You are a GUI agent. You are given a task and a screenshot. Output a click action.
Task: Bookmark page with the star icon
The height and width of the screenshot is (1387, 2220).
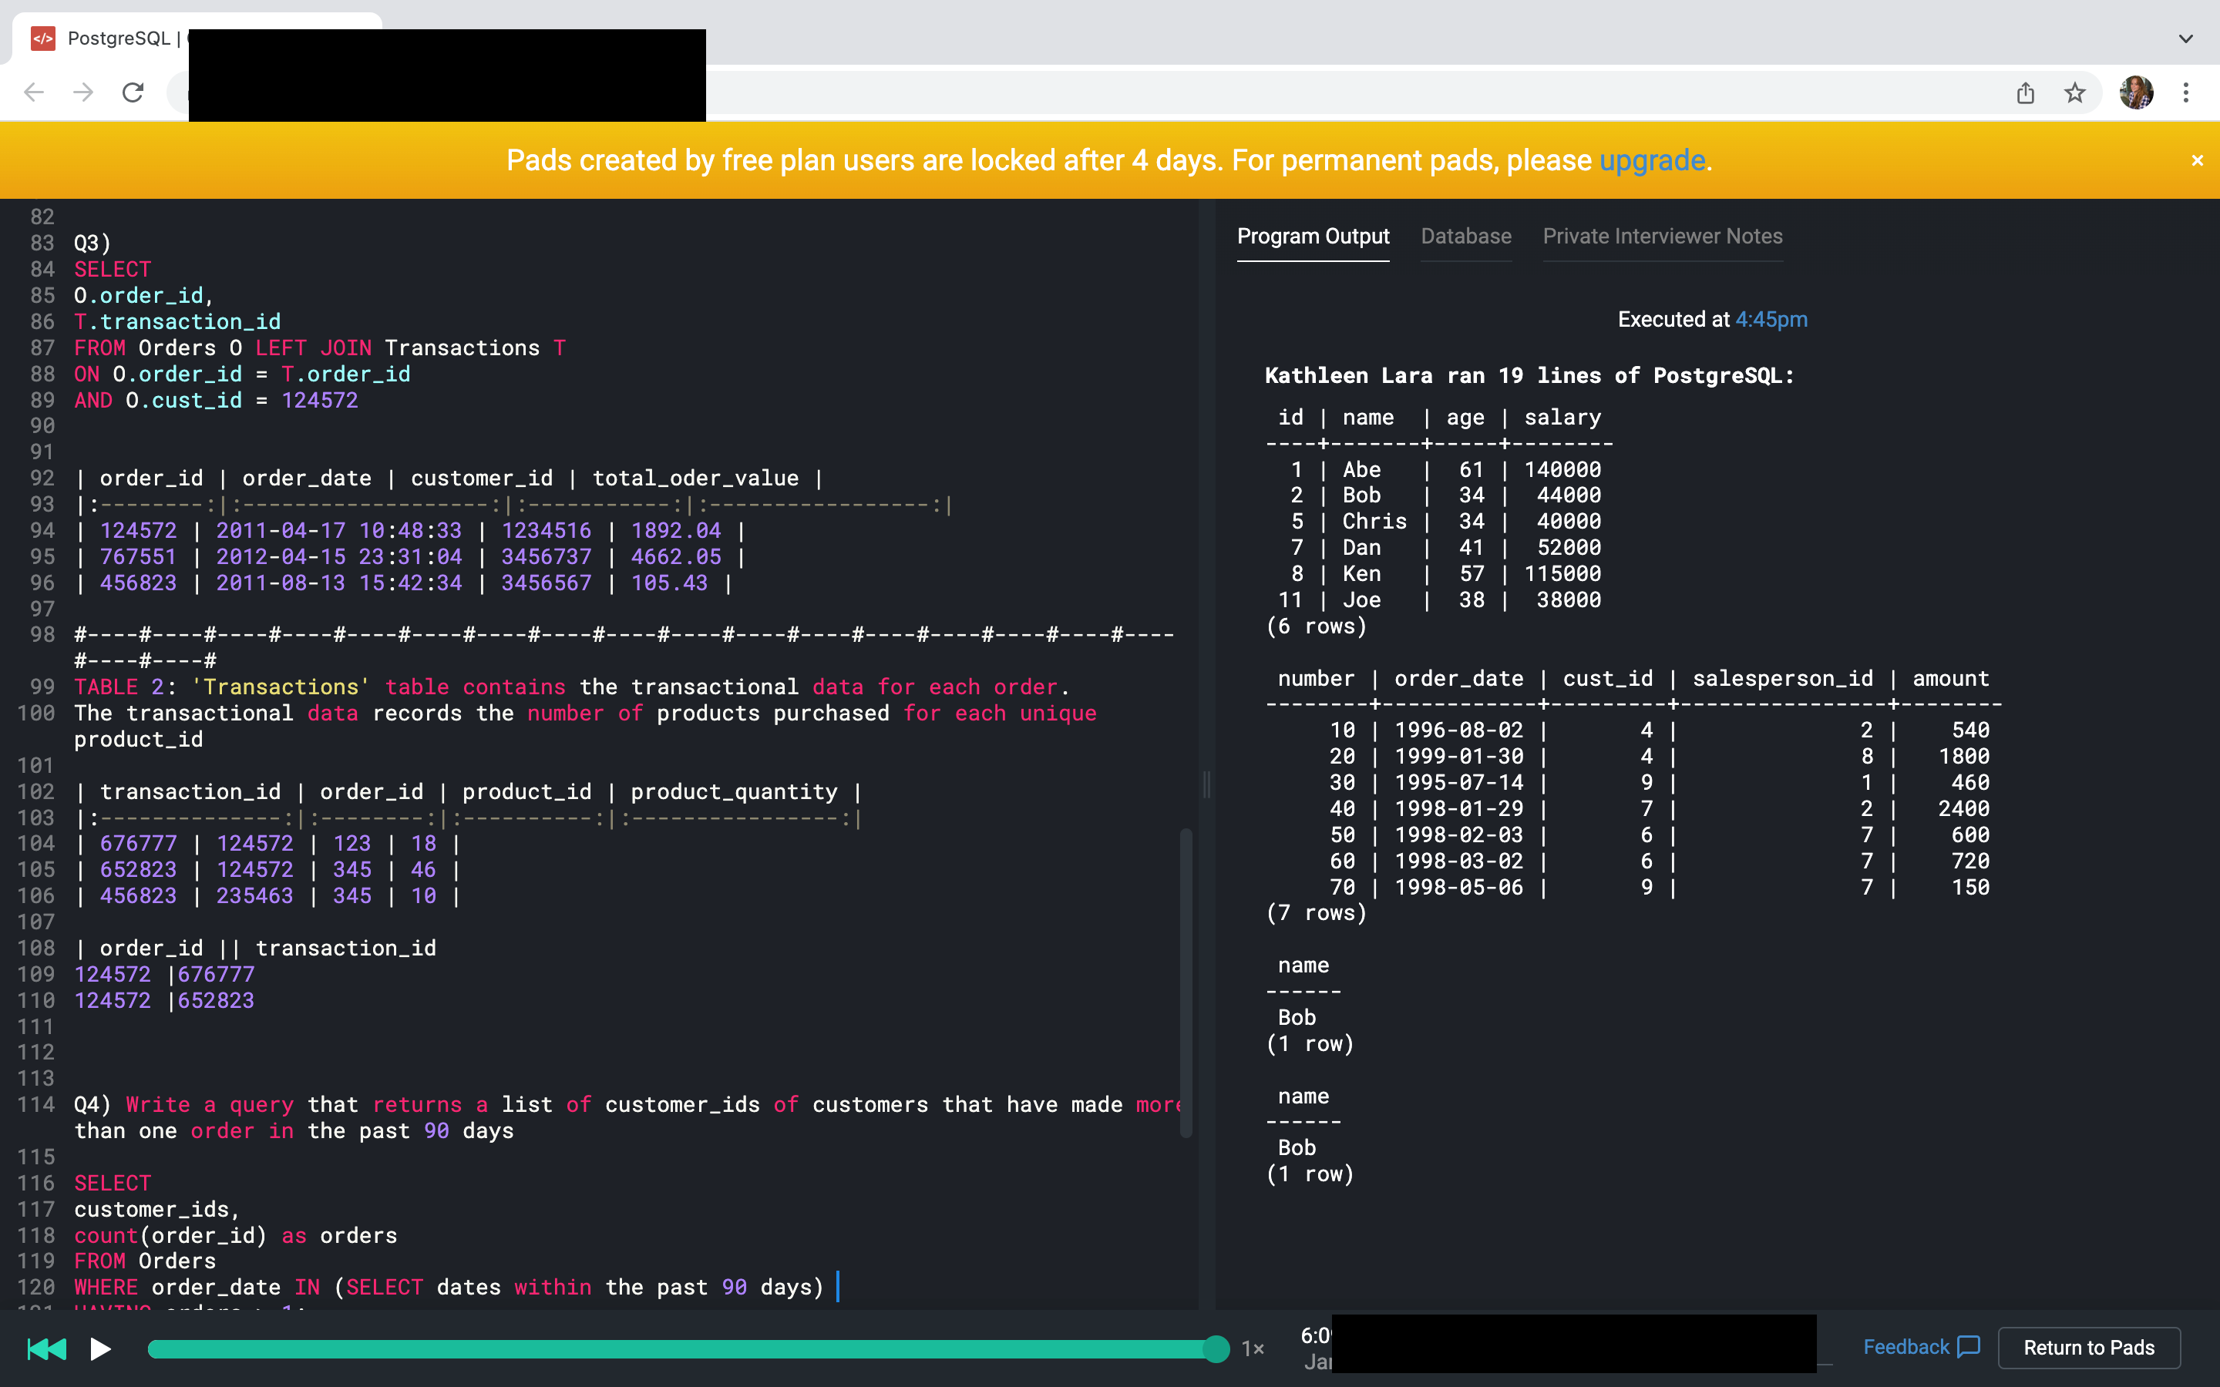[x=2075, y=92]
